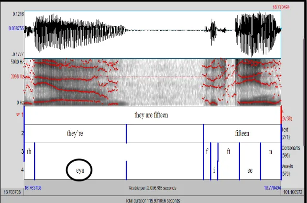Click the 0.008755 amplitude readout
The height and width of the screenshot is (203, 307).
click(16, 29)
